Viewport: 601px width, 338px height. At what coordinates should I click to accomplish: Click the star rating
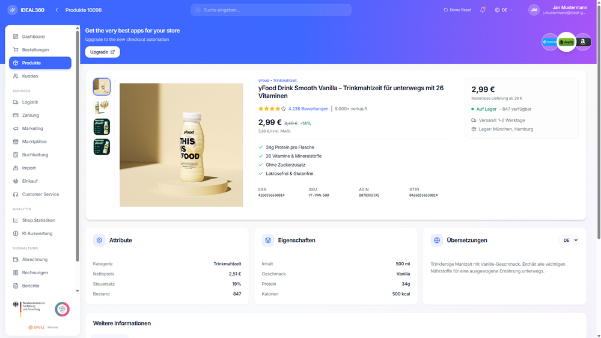pos(272,109)
